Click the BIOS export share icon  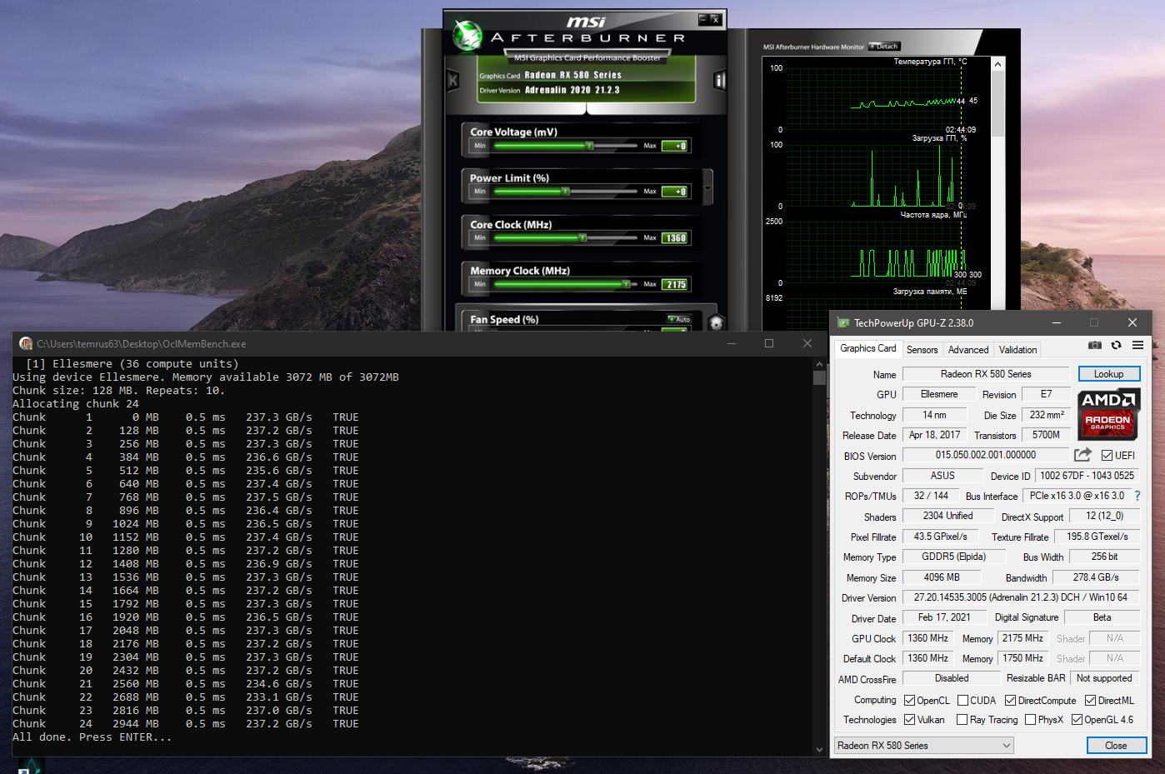1082,455
